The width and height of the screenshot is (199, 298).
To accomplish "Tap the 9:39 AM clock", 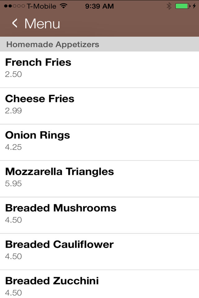I will coord(99,6).
